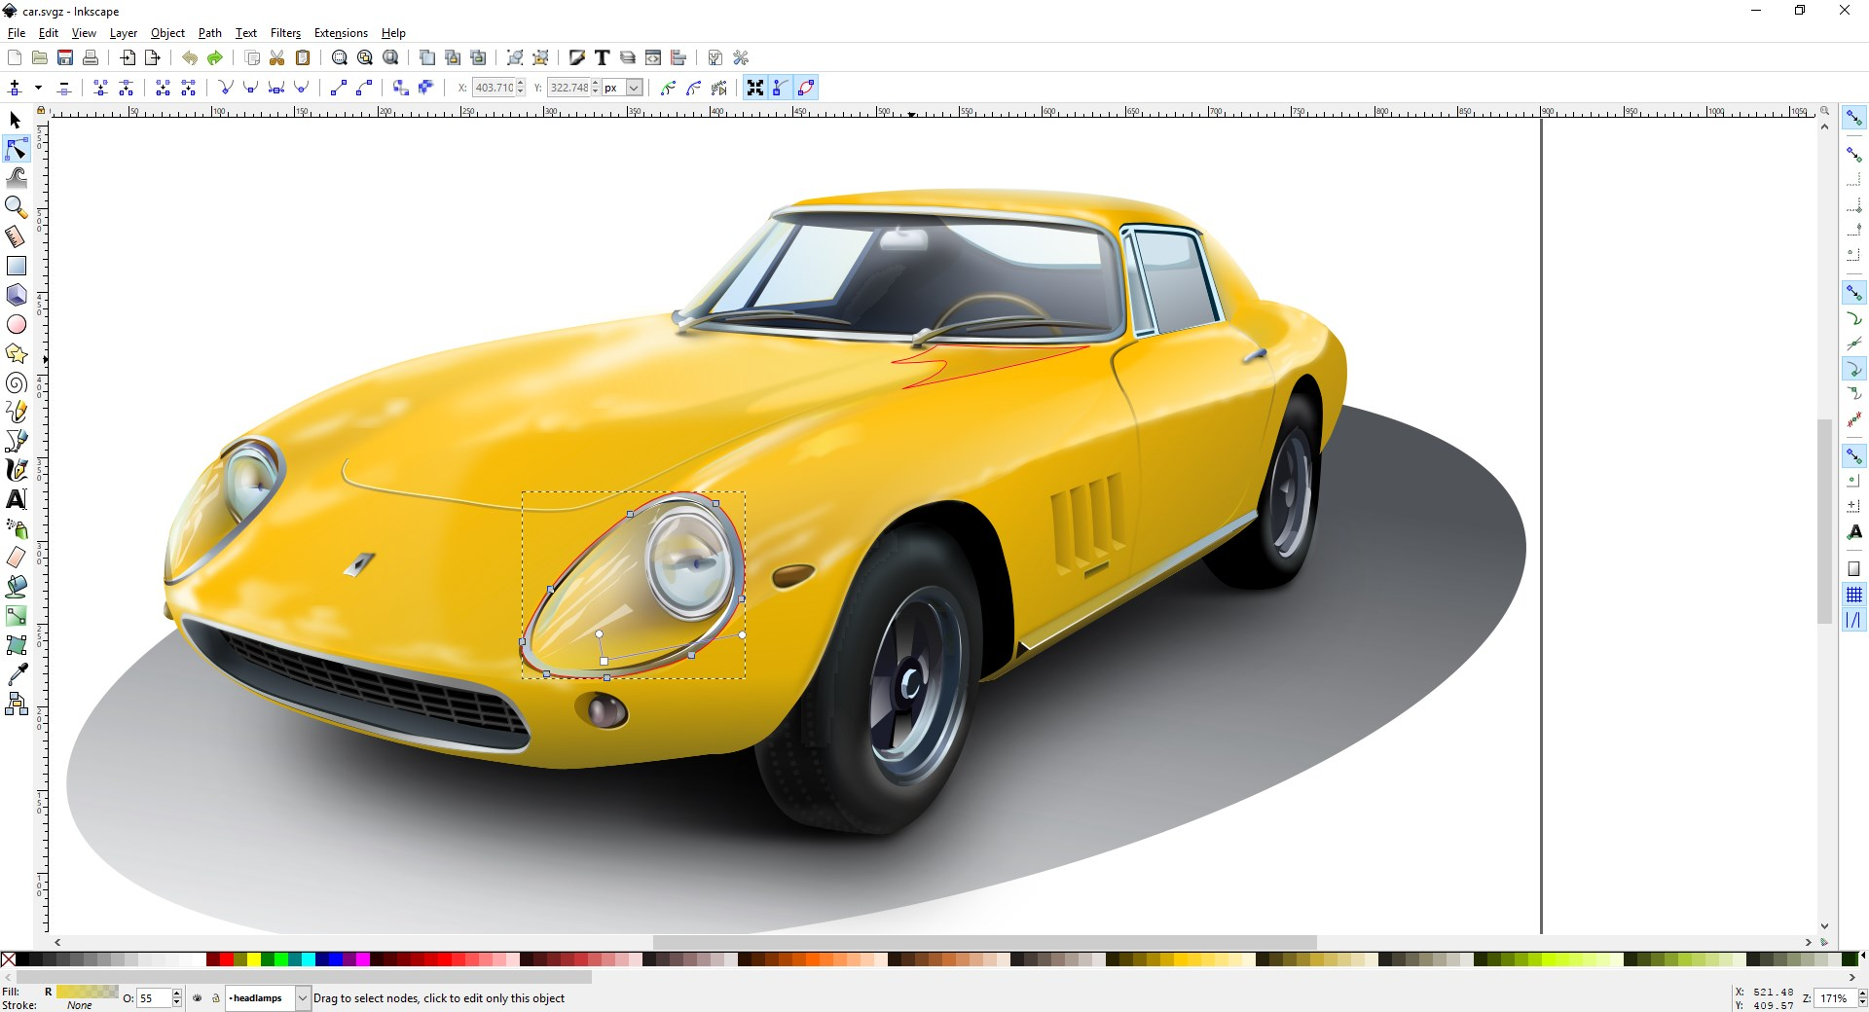The image size is (1869, 1012).
Task: Open the Extensions menu
Action: 341,33
